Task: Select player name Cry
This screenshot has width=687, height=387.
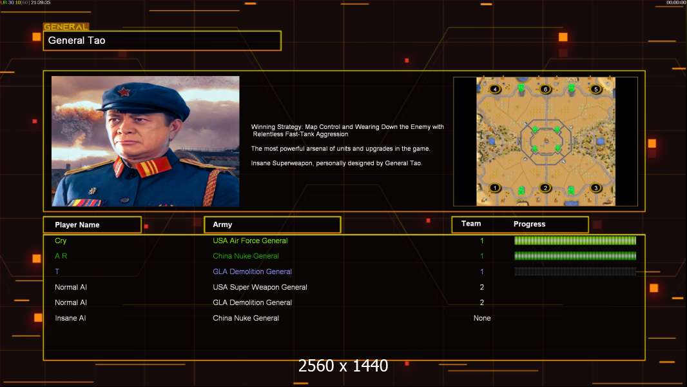Action: tap(61, 241)
